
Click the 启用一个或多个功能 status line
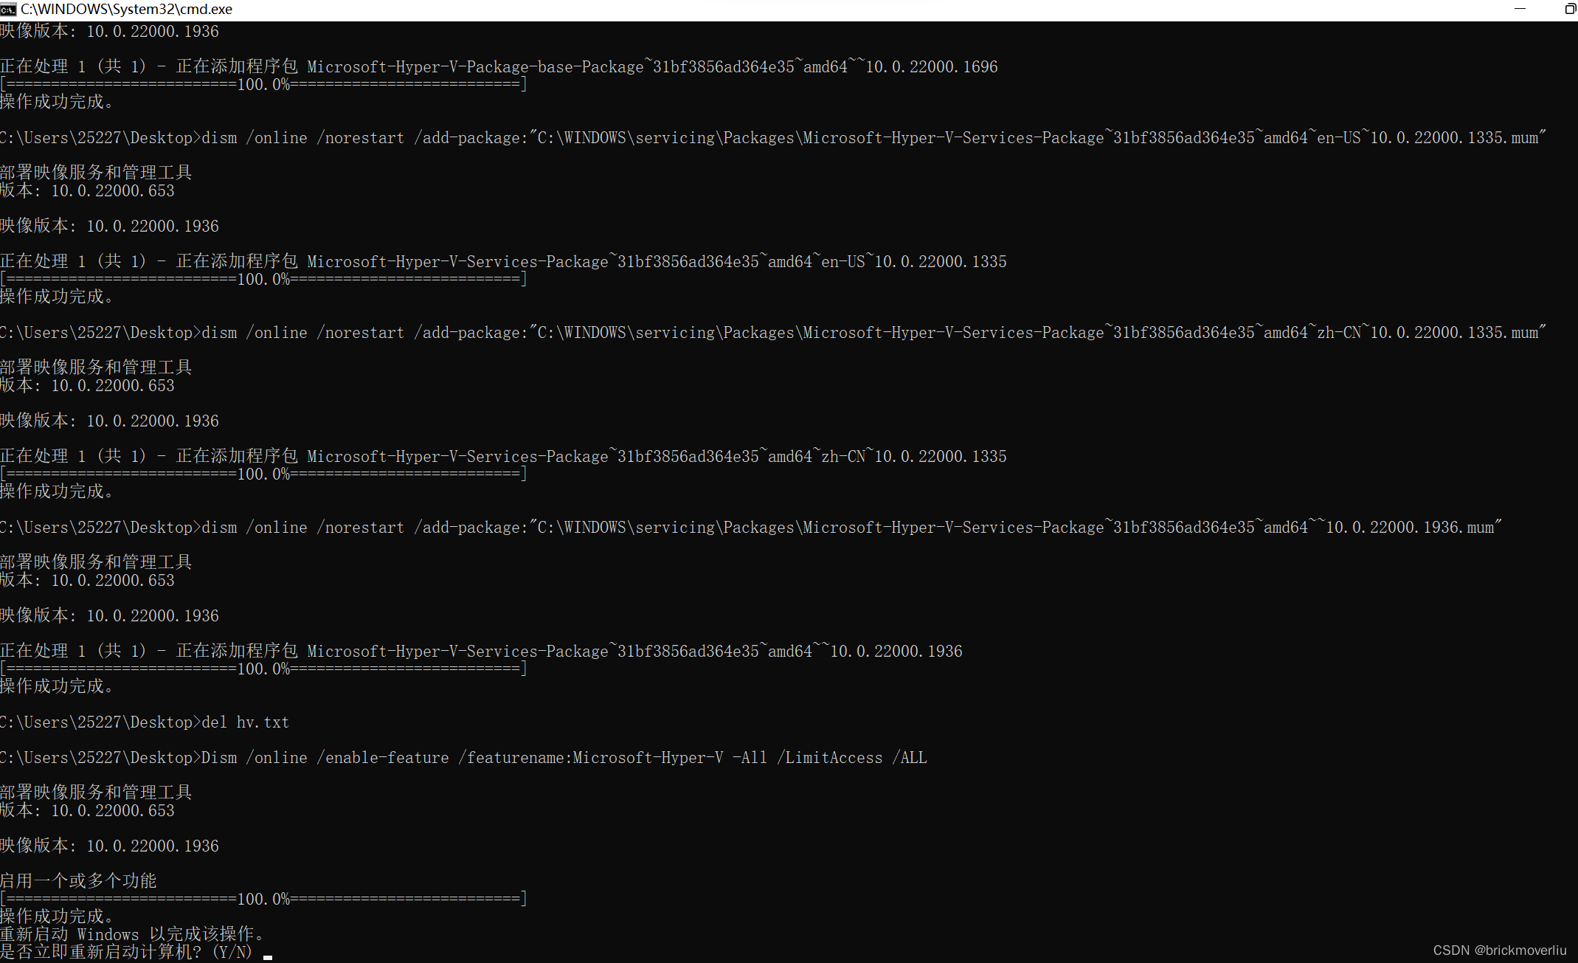tap(77, 880)
